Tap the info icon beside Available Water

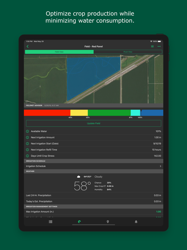27,131
